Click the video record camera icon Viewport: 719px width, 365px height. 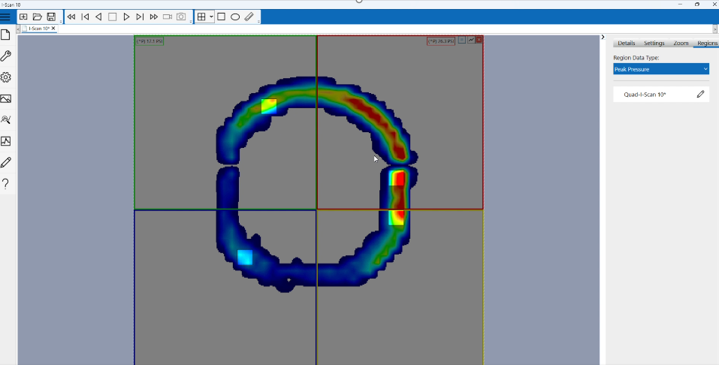coord(168,17)
